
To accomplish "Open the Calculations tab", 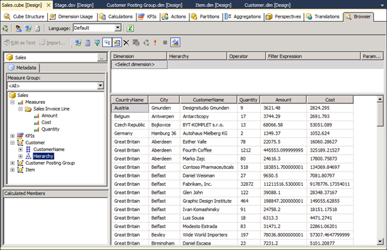I will point(116,16).
